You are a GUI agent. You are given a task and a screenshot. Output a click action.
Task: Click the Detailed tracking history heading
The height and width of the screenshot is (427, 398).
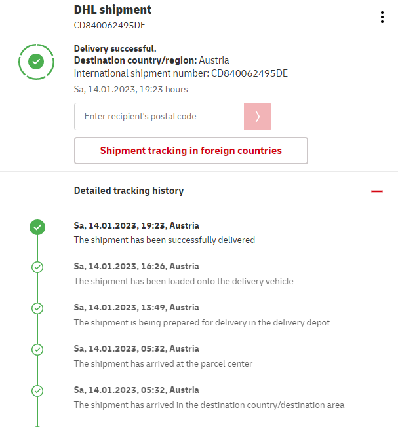click(129, 191)
